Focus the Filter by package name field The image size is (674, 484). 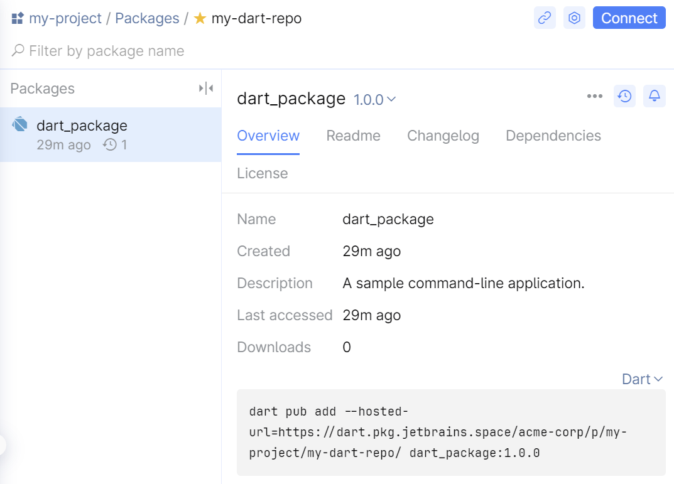pyautogui.click(x=335, y=51)
